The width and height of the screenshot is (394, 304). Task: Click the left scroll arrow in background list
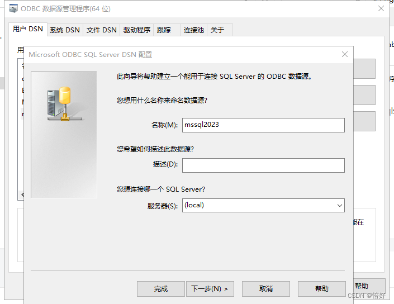tap(22, 194)
